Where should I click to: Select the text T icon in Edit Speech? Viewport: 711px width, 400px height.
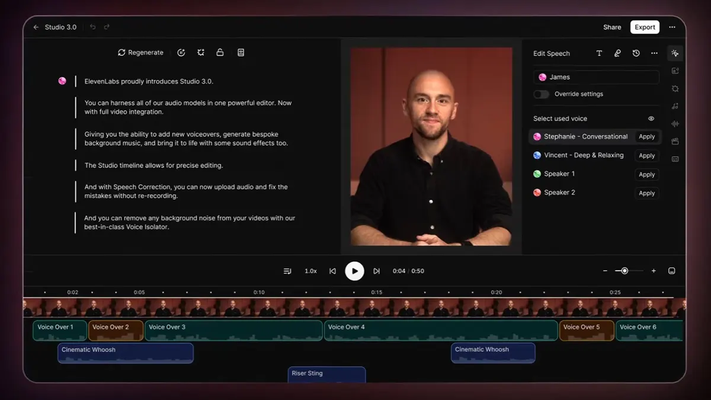[x=599, y=53]
